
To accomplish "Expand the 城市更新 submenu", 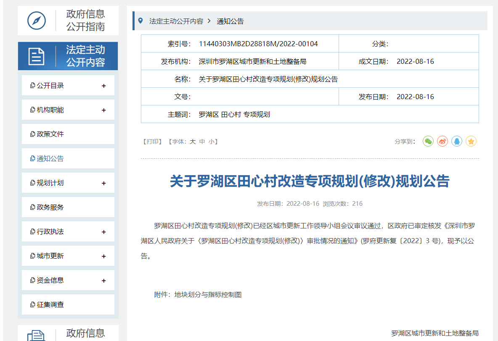I will pos(104,257).
